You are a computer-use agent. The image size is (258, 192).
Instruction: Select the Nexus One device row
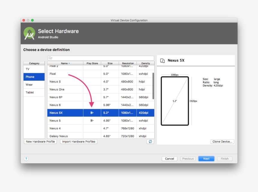click(x=101, y=89)
